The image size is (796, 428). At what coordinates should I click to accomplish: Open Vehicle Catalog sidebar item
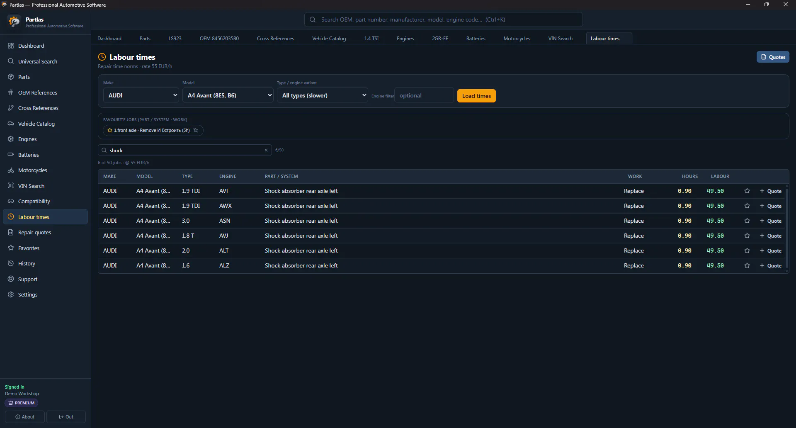click(45, 124)
